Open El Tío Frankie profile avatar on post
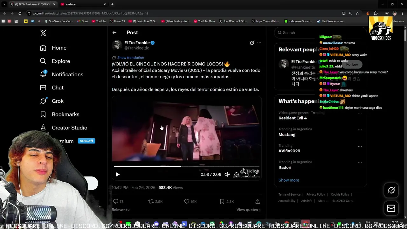Viewport: 407px width, 229px height. pos(117,45)
